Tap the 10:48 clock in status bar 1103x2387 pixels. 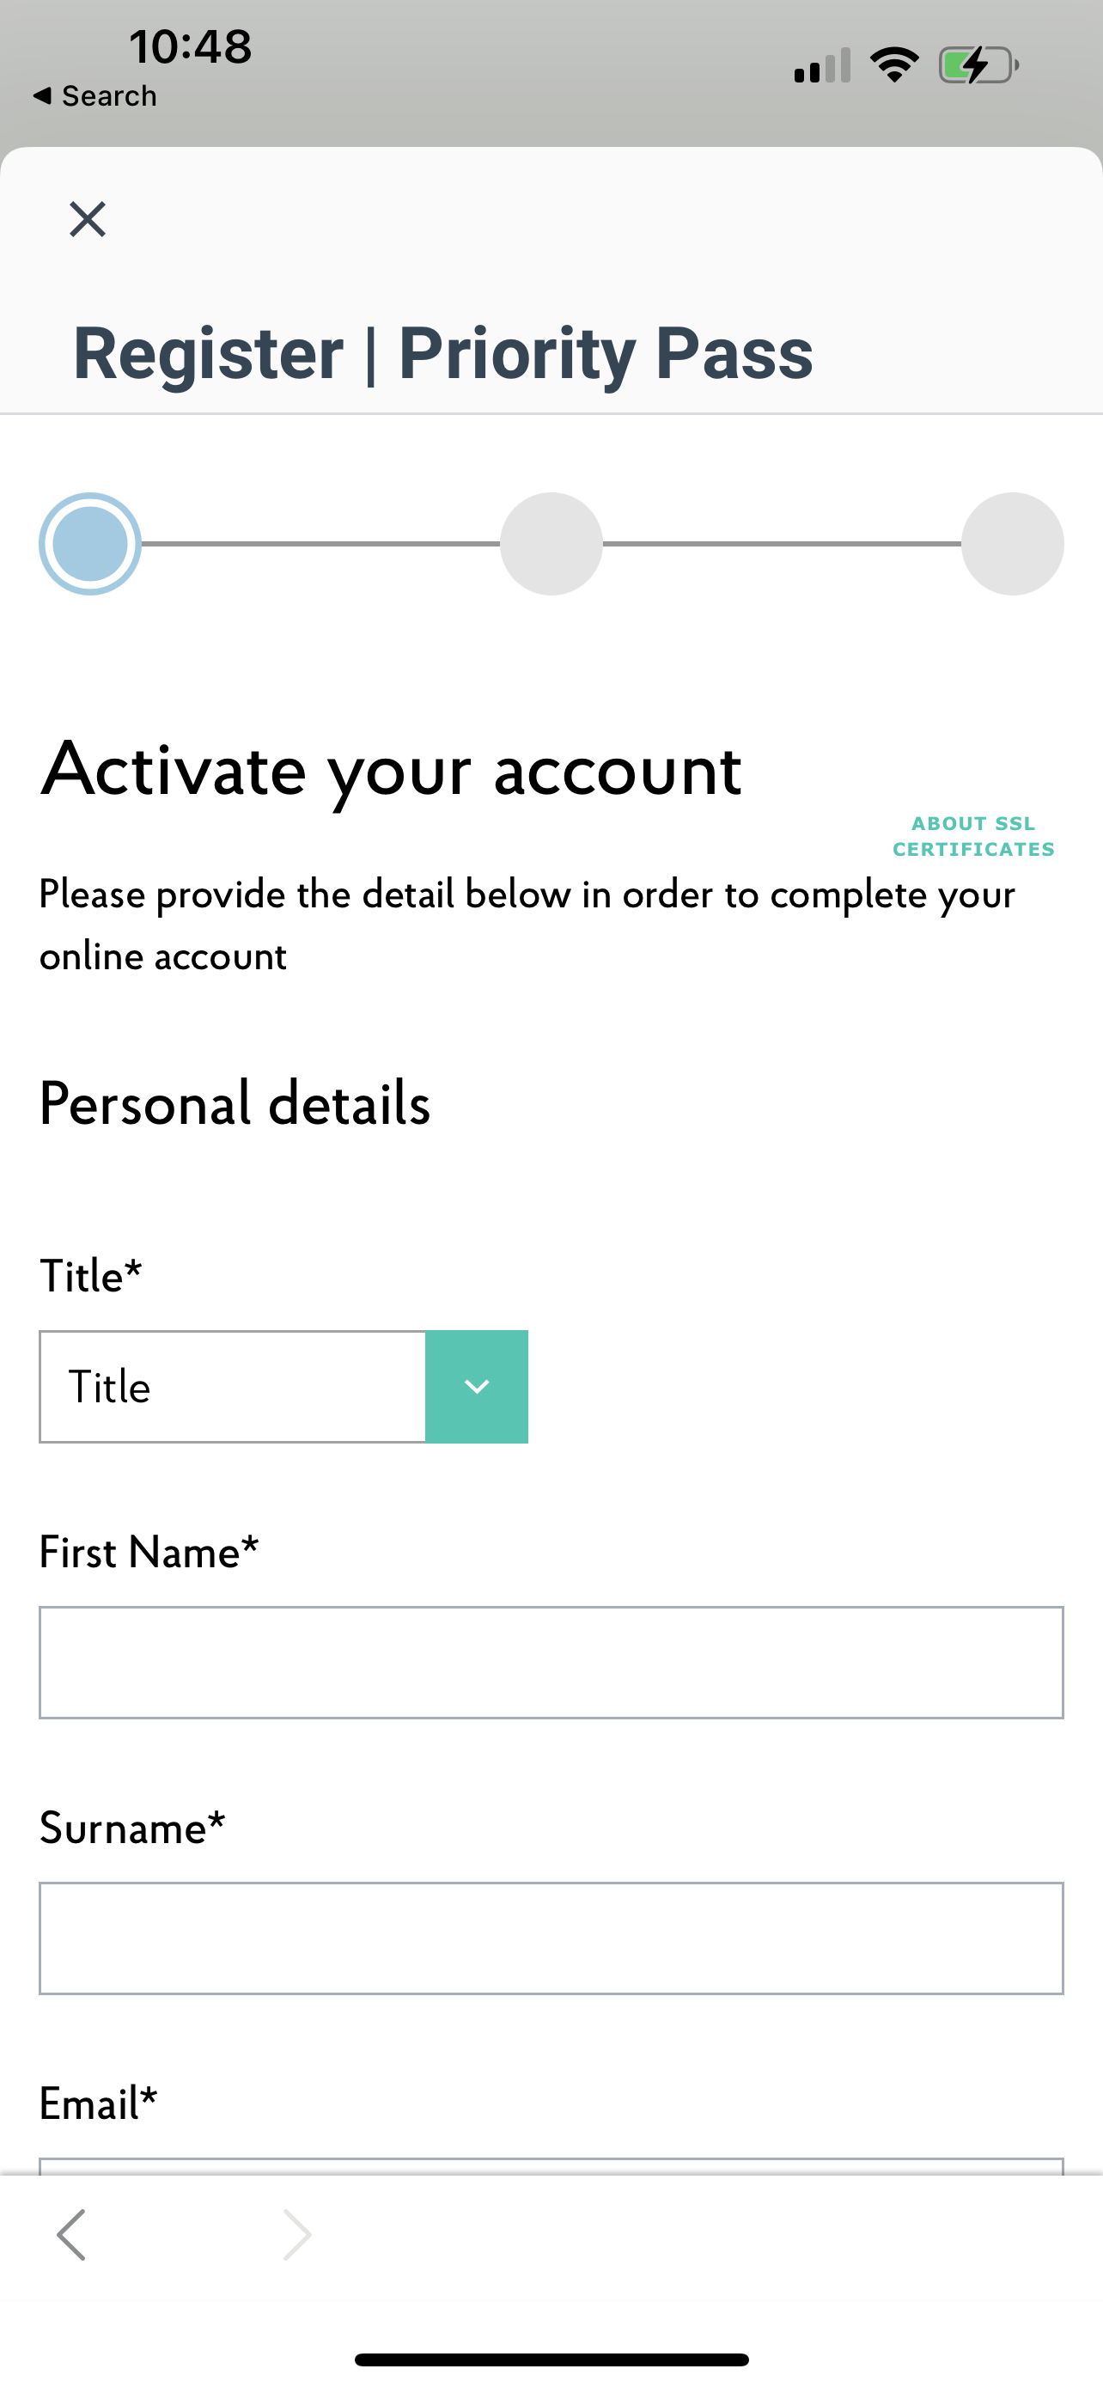(x=190, y=46)
